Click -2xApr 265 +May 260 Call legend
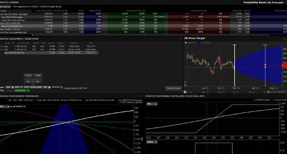287x154 pixels. tap(47, 100)
